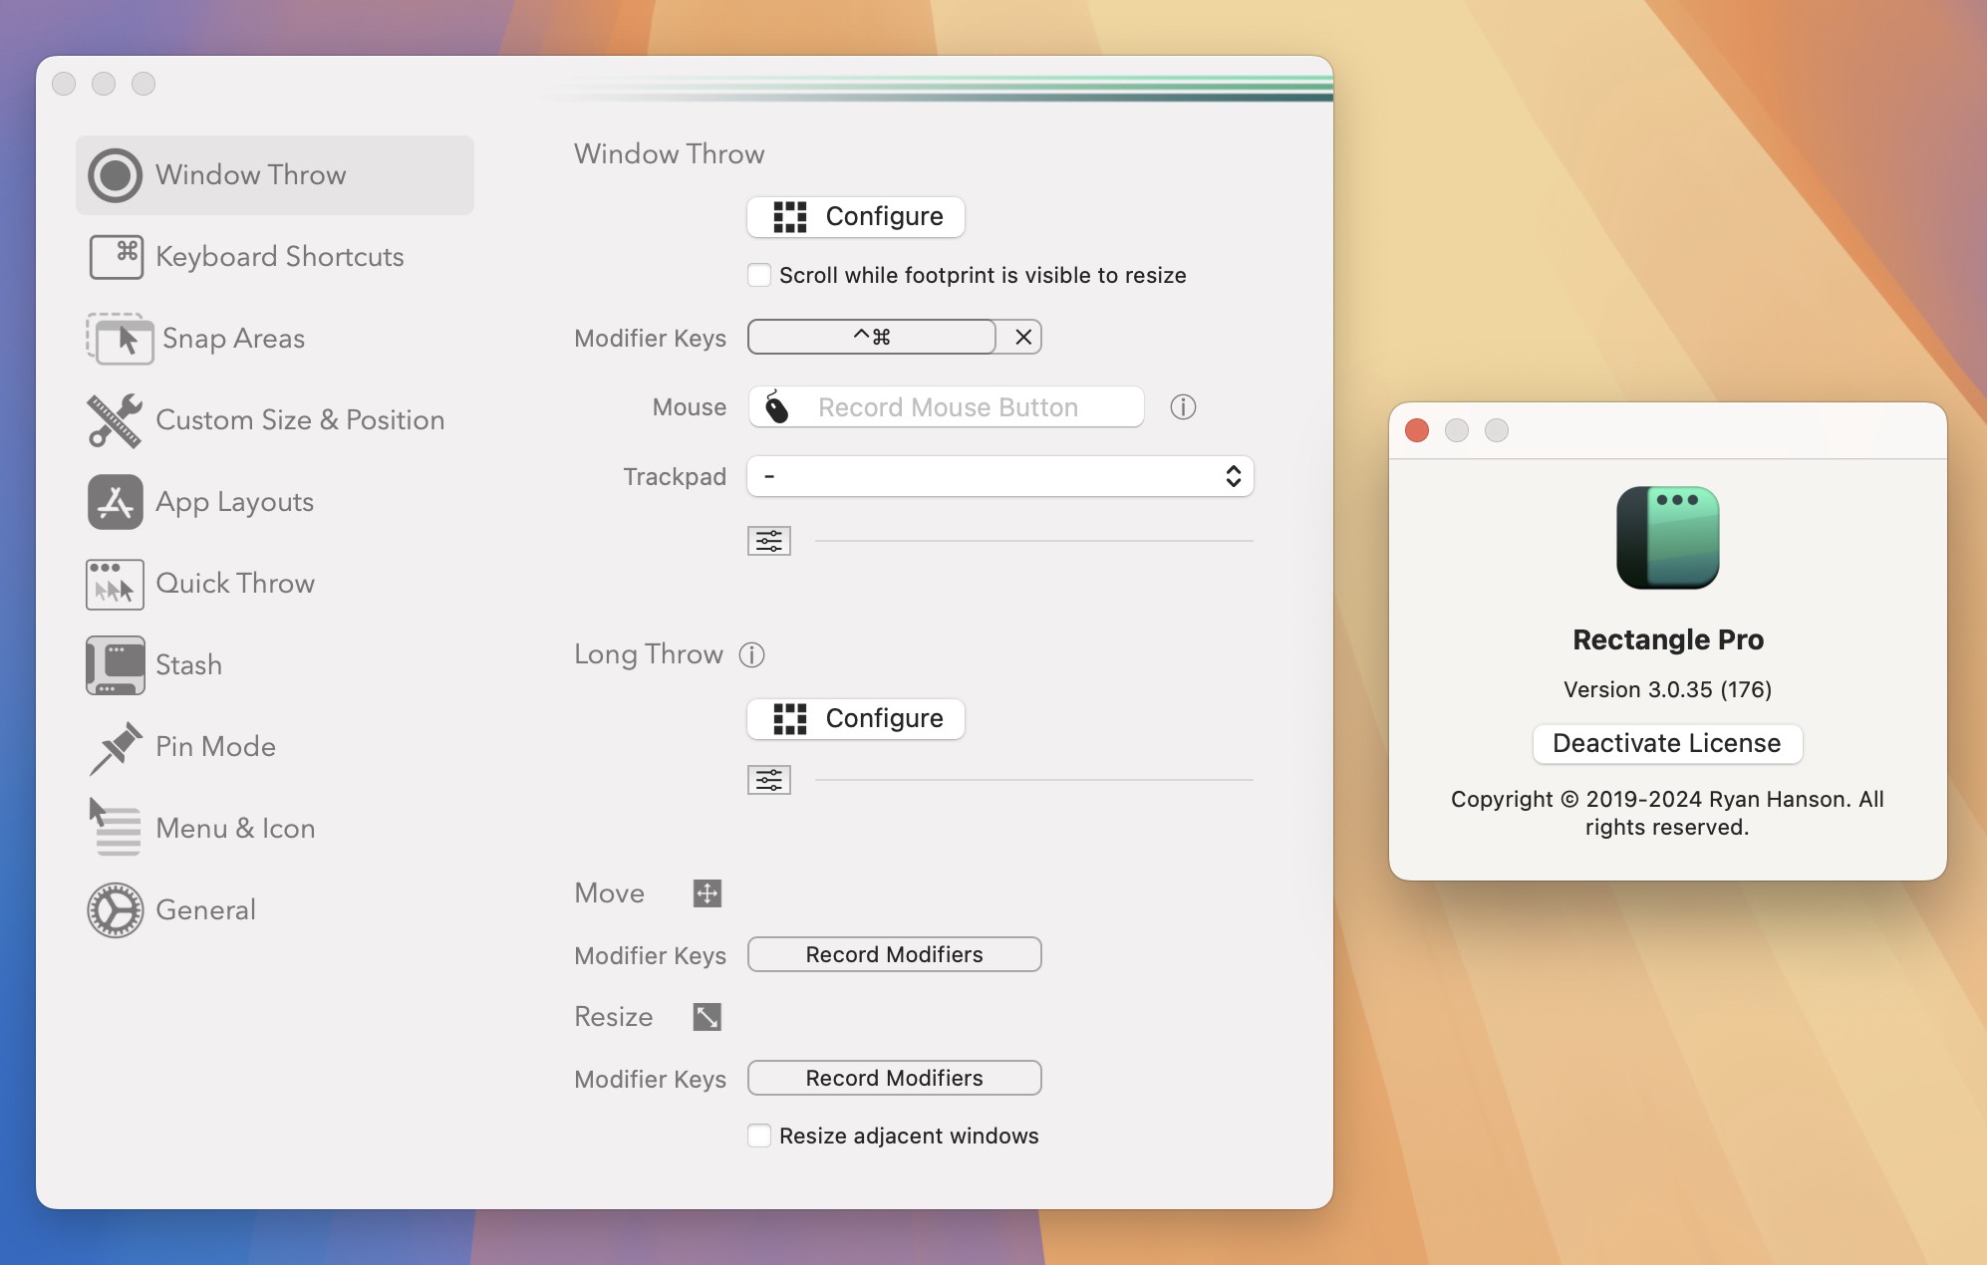Toggle Resize adjacent windows checkbox

(759, 1135)
